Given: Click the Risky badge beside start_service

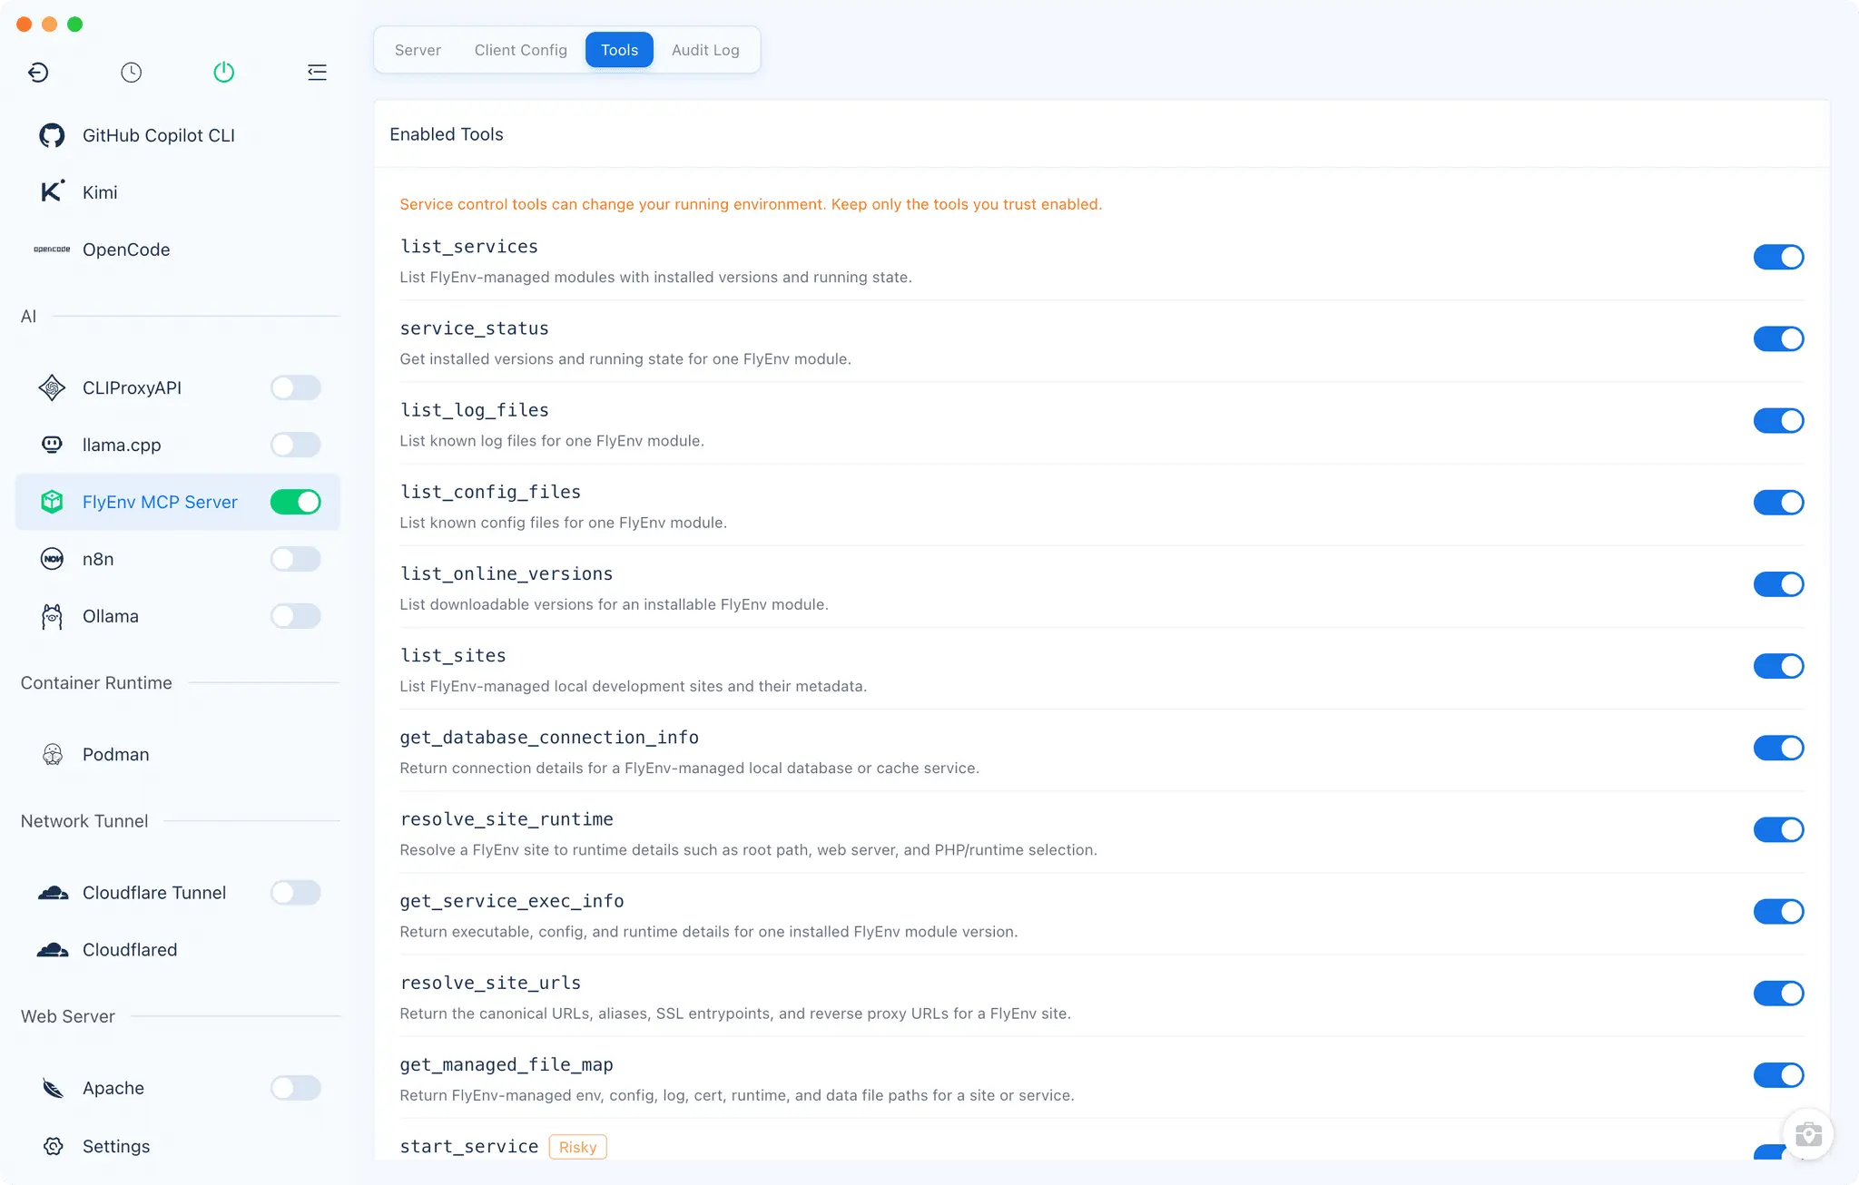Looking at the screenshot, I should coord(577,1147).
